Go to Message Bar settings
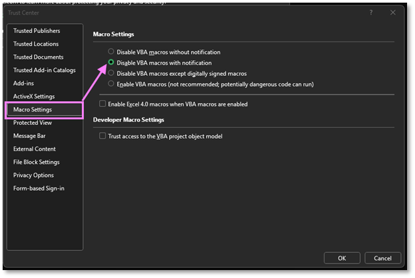The height and width of the screenshot is (278, 415). point(29,136)
